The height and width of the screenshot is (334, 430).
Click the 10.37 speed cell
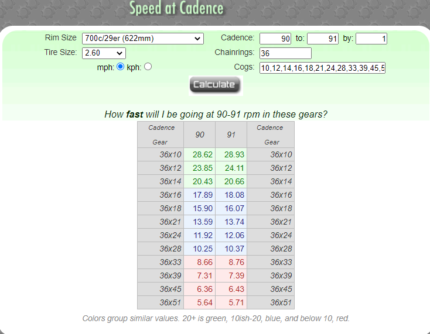[231, 249]
